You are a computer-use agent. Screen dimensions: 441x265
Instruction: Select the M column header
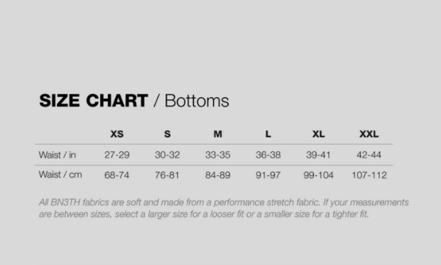point(218,134)
